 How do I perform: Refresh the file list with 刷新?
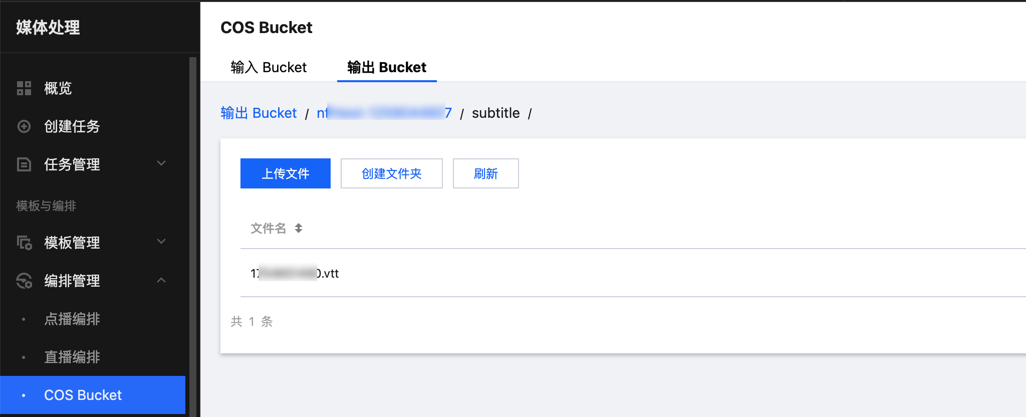coord(486,173)
